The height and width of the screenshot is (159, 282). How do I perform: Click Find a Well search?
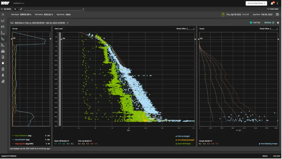(x=273, y=9)
